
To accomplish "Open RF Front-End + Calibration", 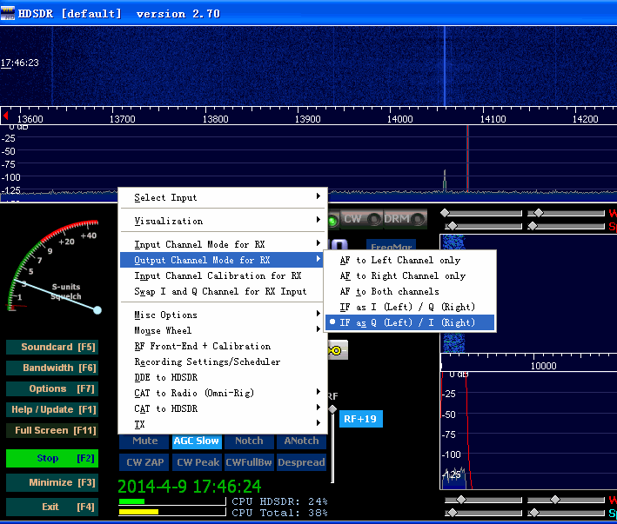I will 223,346.
